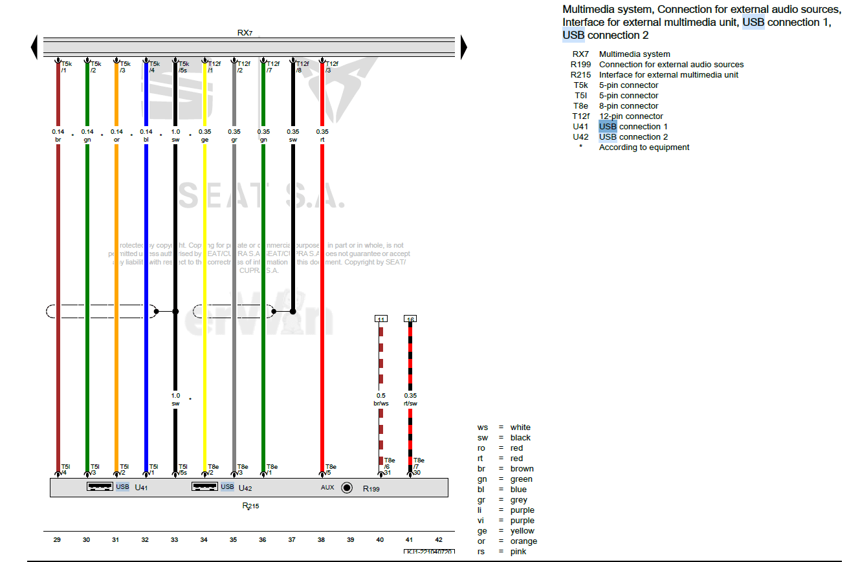The image size is (860, 562).
Task: Click the 'ge = yellow' colour code entry
Action: coord(507,531)
